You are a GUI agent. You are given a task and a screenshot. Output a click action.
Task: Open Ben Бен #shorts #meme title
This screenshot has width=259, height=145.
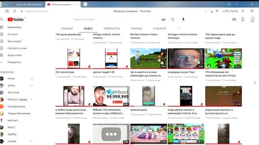click(x=144, y=36)
